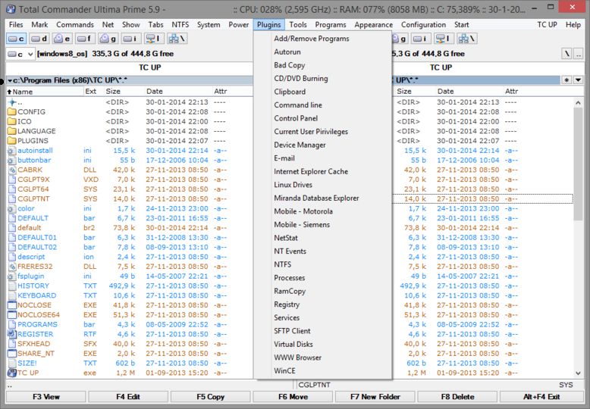Click F3 View button
Viewport: 590px width, 409px height.
pyautogui.click(x=46, y=397)
